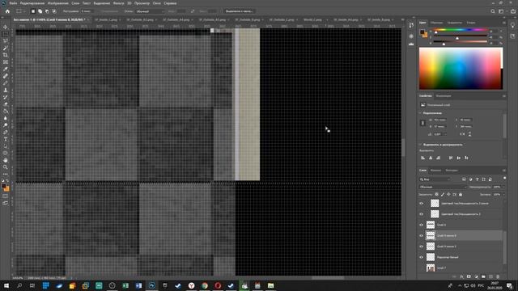This screenshot has width=518, height=291.
Task: Toggle the layer filter switch
Action: [x=504, y=179]
